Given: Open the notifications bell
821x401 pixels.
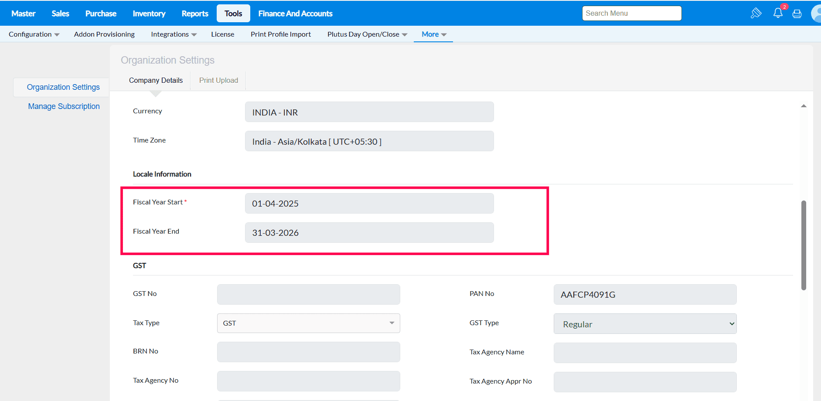Looking at the screenshot, I should click(778, 13).
